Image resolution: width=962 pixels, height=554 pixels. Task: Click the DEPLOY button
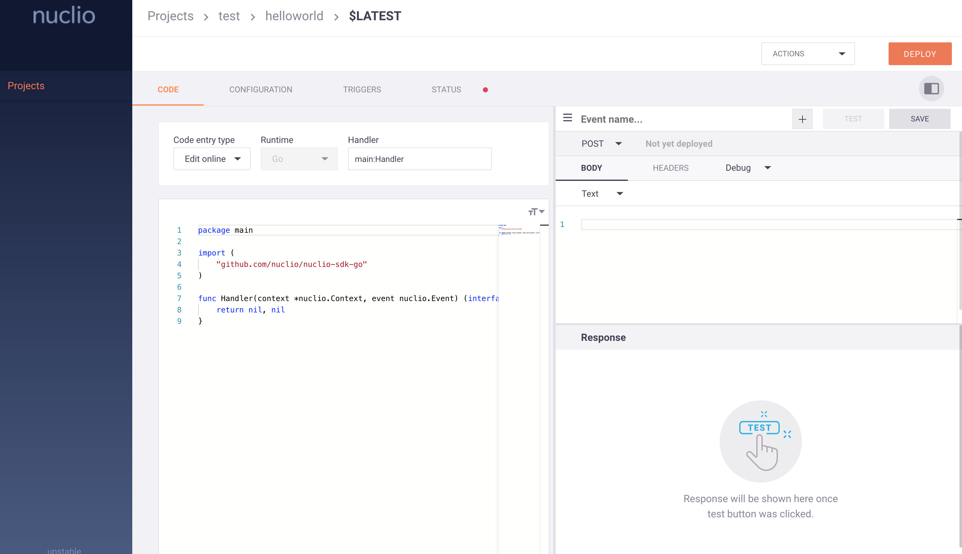coord(920,54)
